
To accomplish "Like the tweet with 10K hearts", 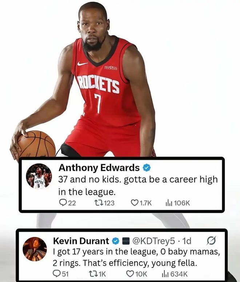I will click(130, 274).
